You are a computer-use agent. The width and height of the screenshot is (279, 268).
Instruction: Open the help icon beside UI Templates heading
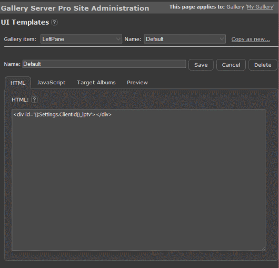click(x=54, y=23)
